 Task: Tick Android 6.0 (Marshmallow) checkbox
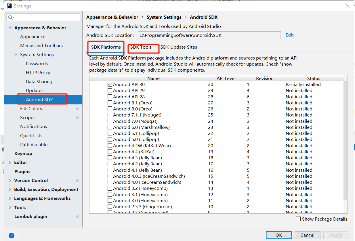[110, 127]
